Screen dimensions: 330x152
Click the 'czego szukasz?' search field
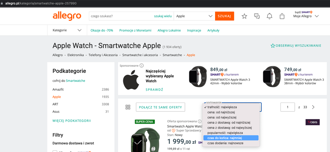(x=121, y=16)
